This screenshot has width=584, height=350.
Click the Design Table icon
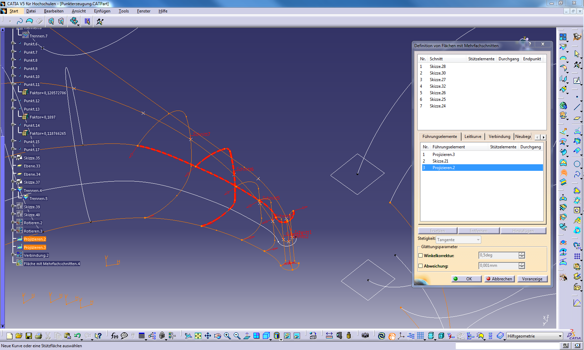pos(142,336)
